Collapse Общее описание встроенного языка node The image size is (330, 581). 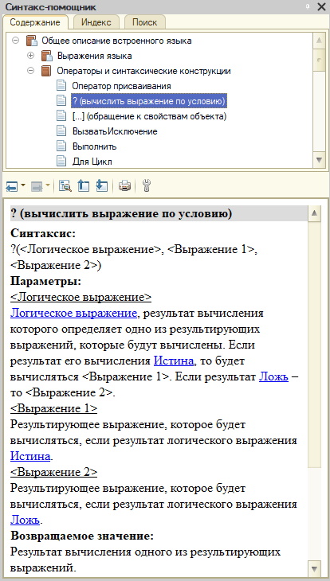tap(15, 41)
